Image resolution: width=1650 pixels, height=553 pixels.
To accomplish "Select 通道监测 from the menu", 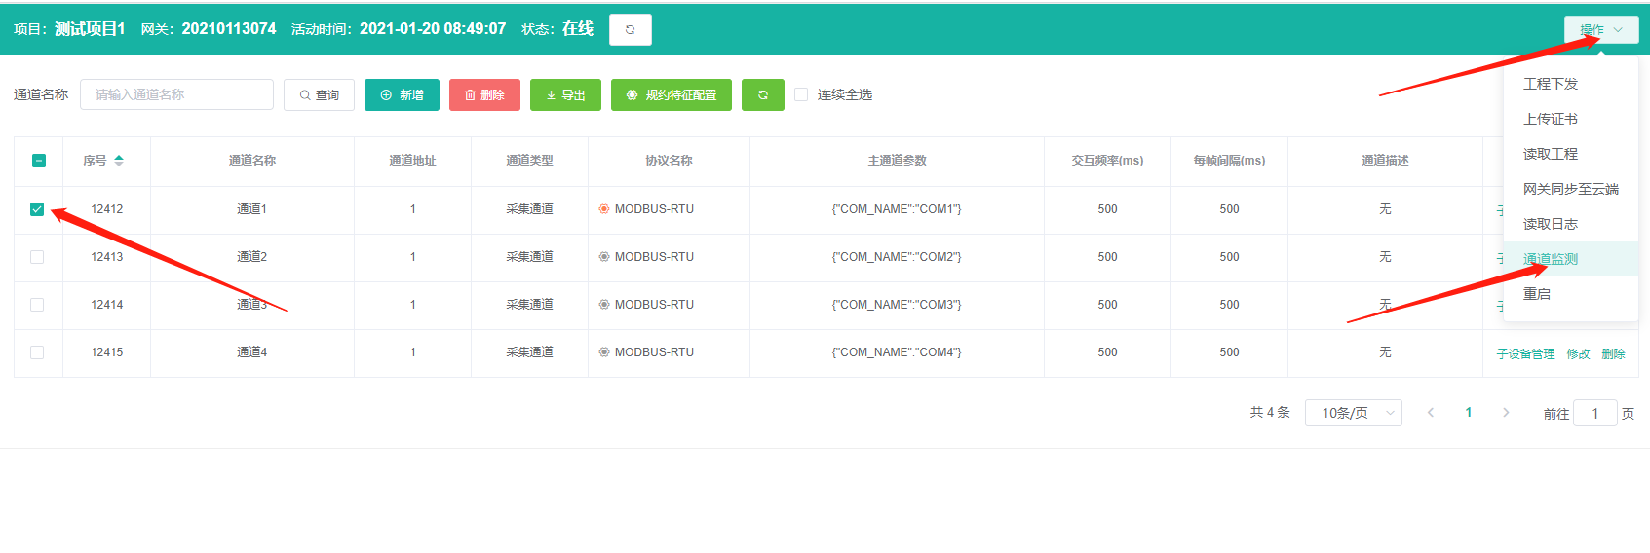I will click(x=1550, y=259).
